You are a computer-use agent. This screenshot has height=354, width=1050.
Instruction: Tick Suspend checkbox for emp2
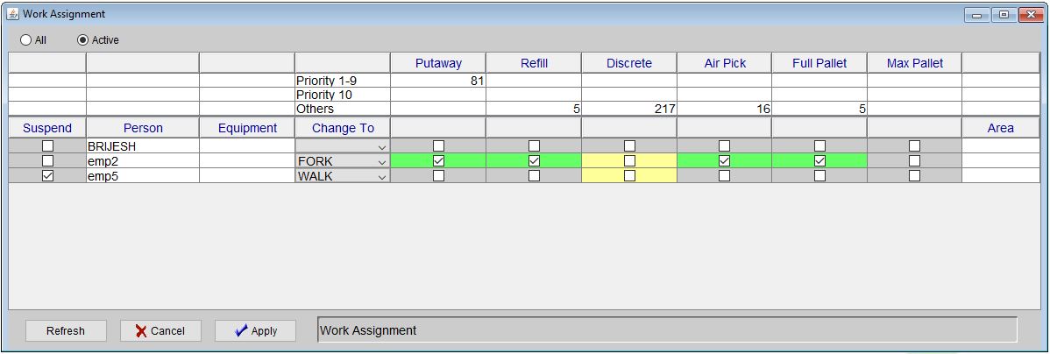point(47,160)
